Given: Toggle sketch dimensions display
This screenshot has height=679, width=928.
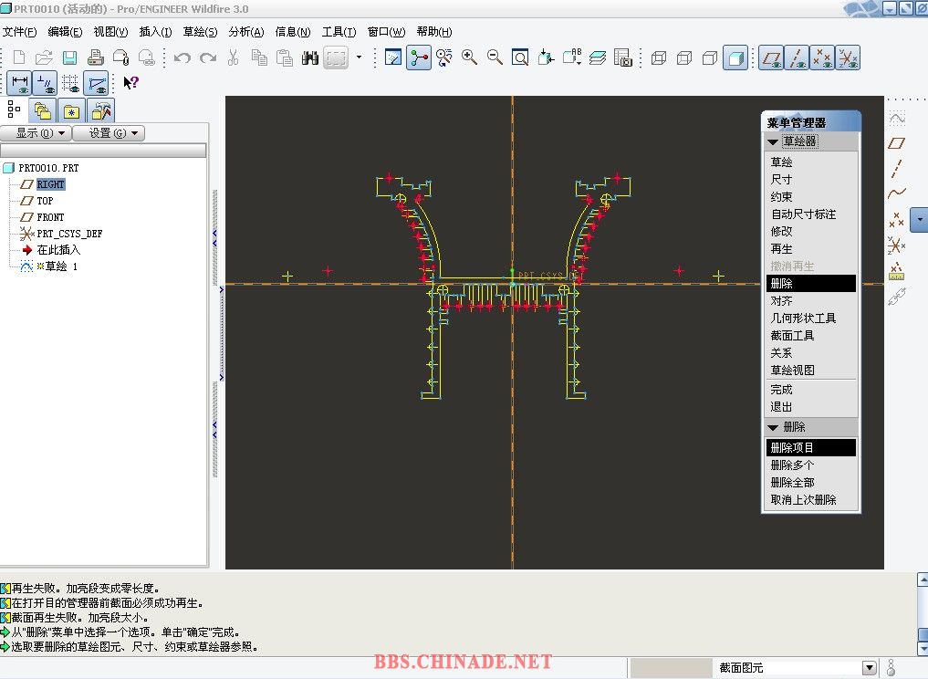Looking at the screenshot, I should [19, 83].
